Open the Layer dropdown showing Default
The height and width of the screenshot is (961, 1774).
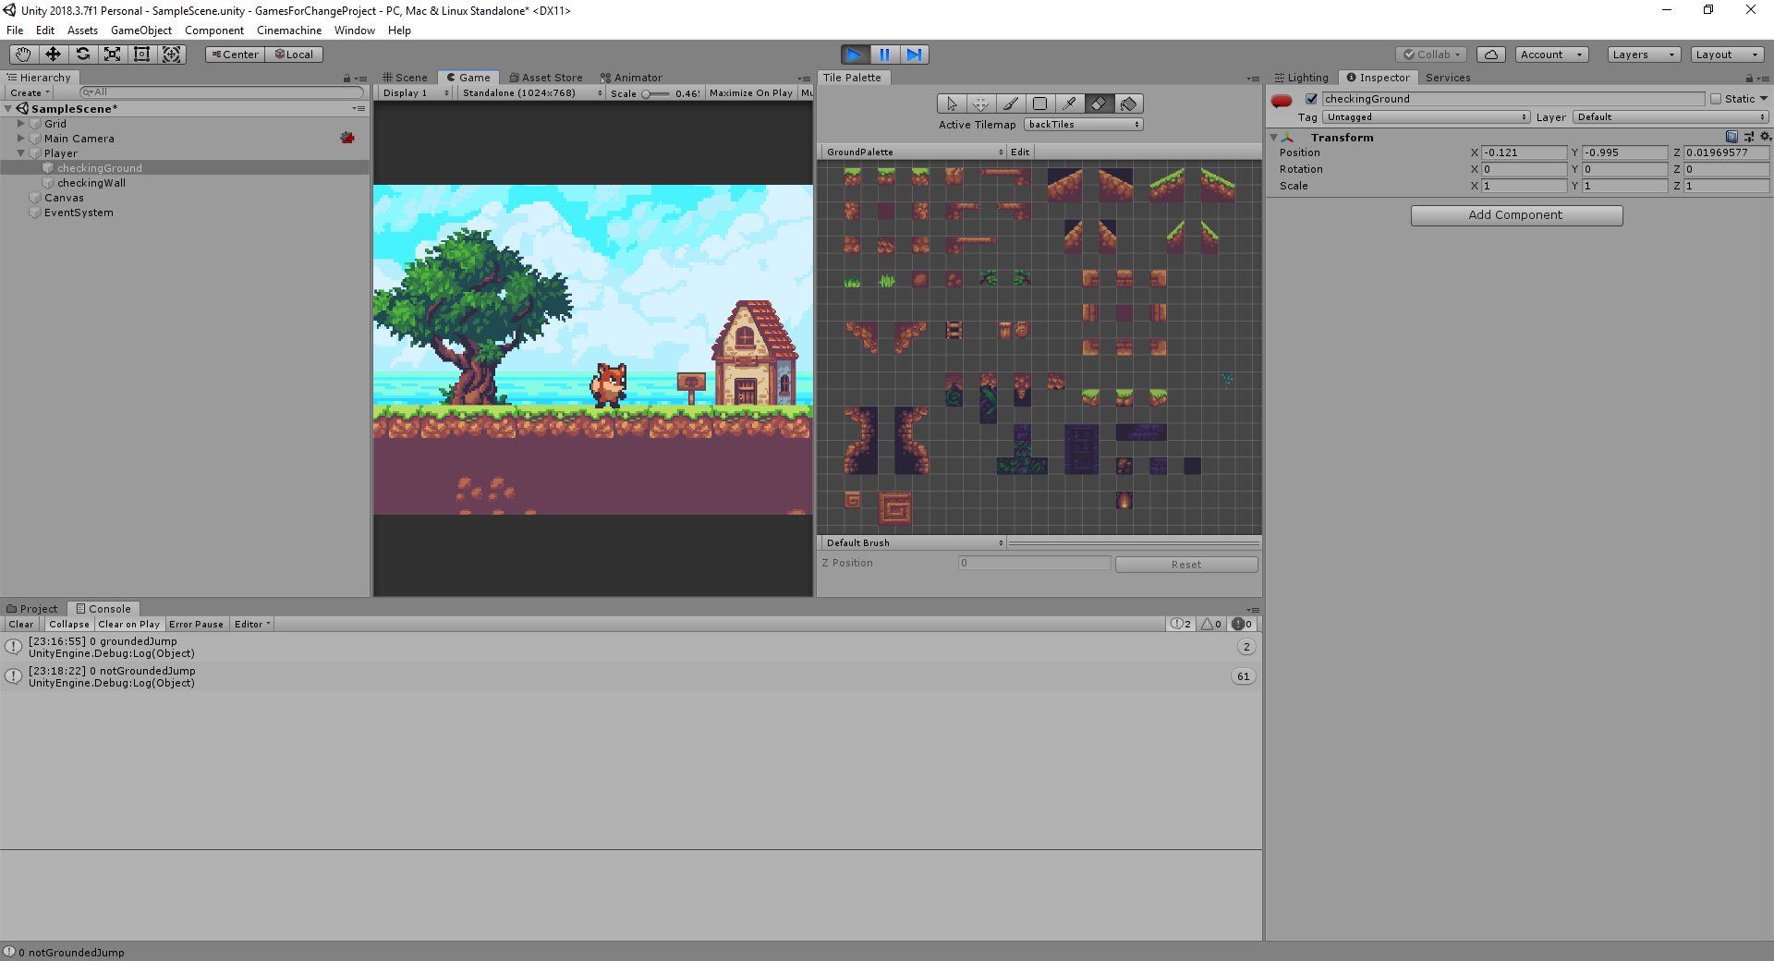coord(1671,117)
